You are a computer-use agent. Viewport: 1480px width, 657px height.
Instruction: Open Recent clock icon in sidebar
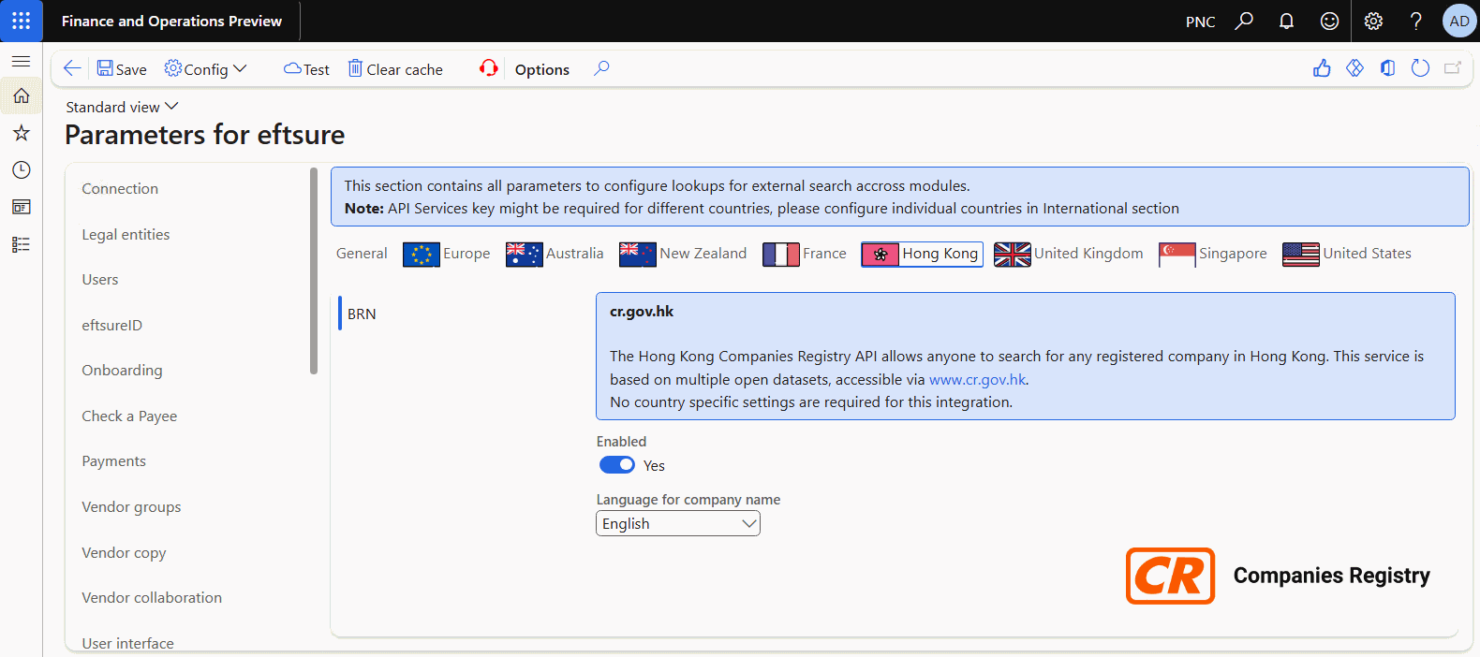(x=21, y=169)
